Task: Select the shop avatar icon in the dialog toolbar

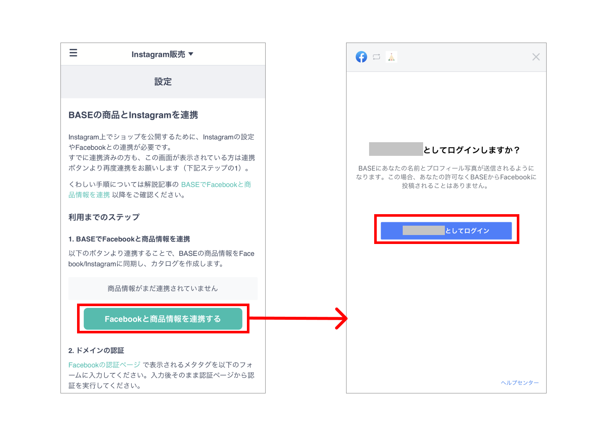Action: (391, 57)
